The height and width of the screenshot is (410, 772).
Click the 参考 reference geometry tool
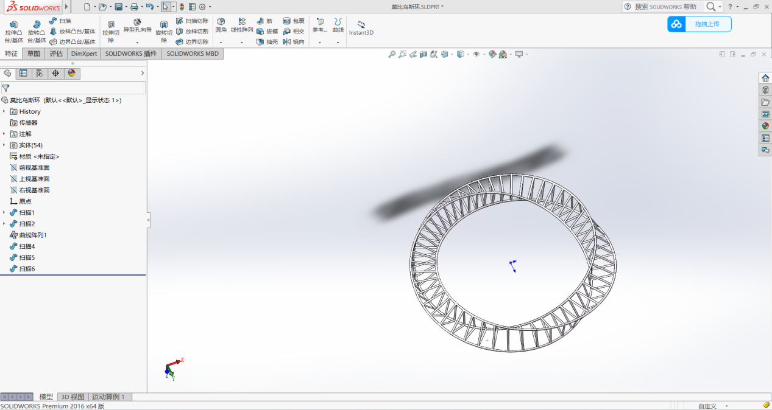320,26
